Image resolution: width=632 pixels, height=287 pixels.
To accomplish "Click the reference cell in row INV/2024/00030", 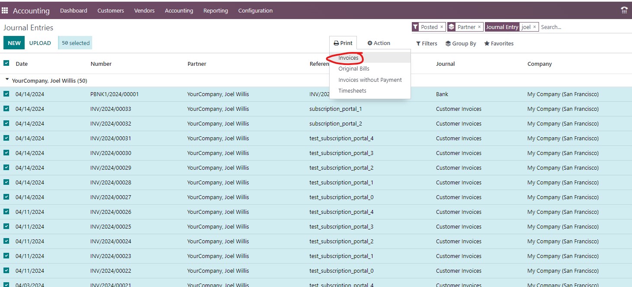I will click(x=341, y=153).
